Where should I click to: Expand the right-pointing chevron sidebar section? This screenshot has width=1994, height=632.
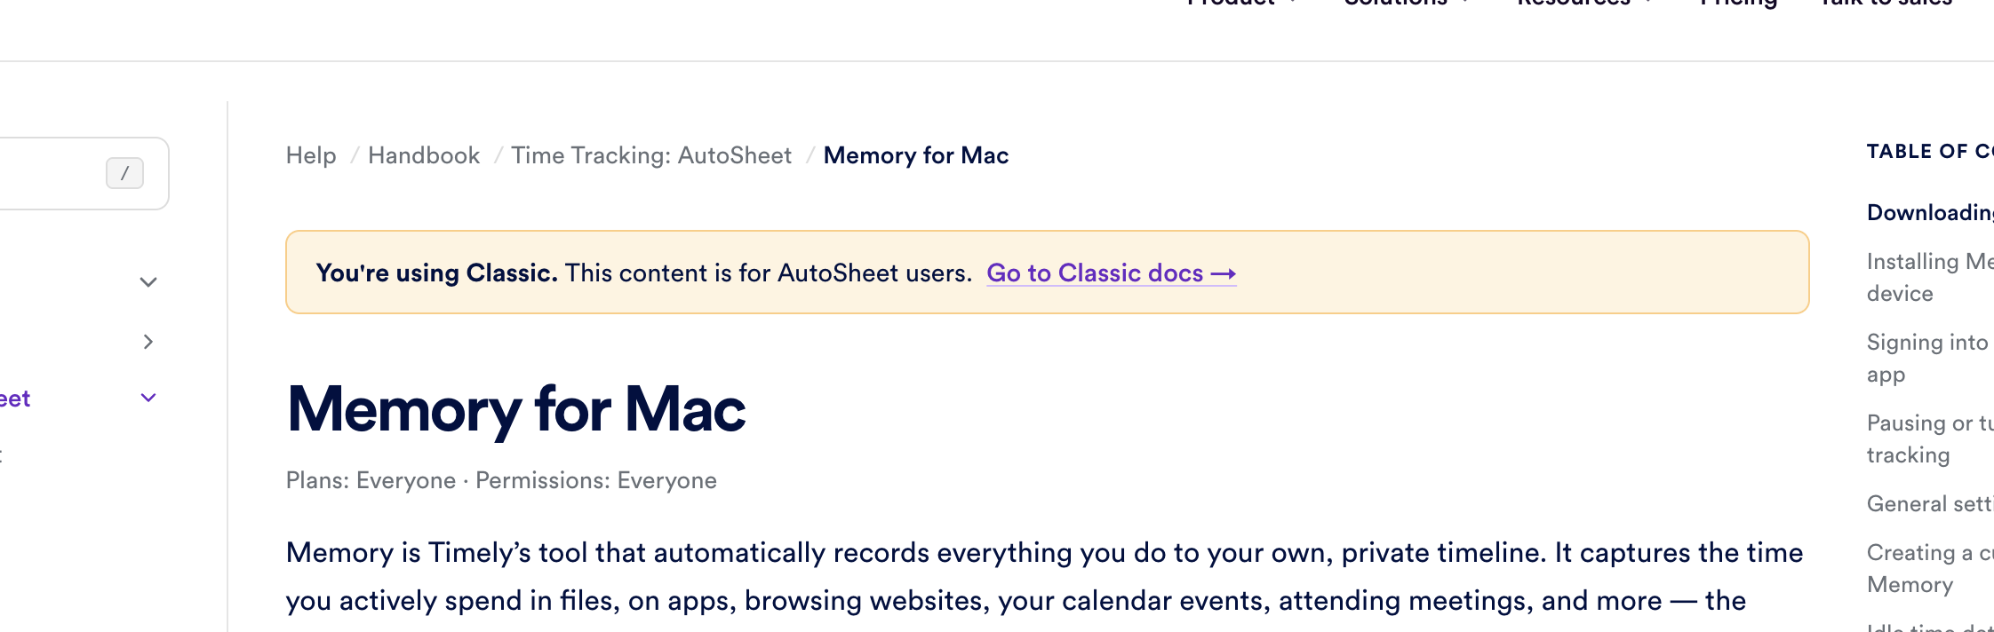(148, 342)
